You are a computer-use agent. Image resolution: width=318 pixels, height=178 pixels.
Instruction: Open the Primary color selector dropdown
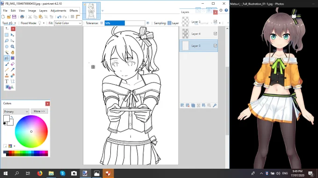click(x=16, y=111)
